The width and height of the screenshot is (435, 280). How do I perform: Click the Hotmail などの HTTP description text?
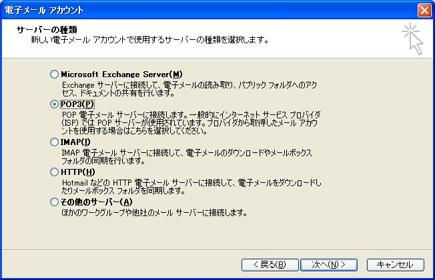191,186
